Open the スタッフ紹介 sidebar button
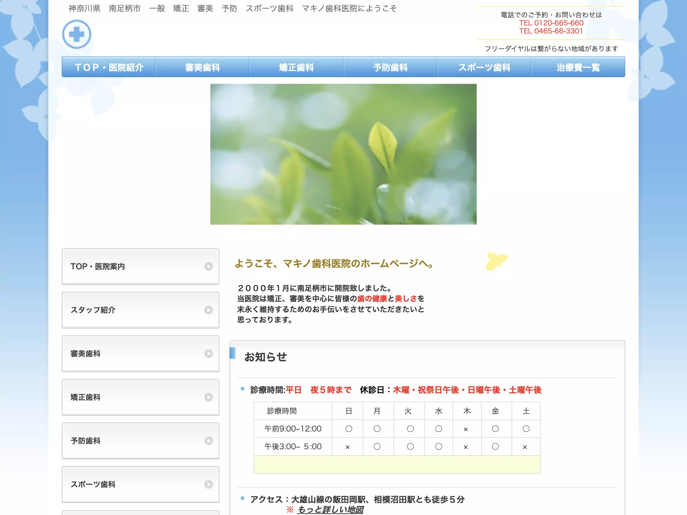The height and width of the screenshot is (515, 687). (x=141, y=310)
